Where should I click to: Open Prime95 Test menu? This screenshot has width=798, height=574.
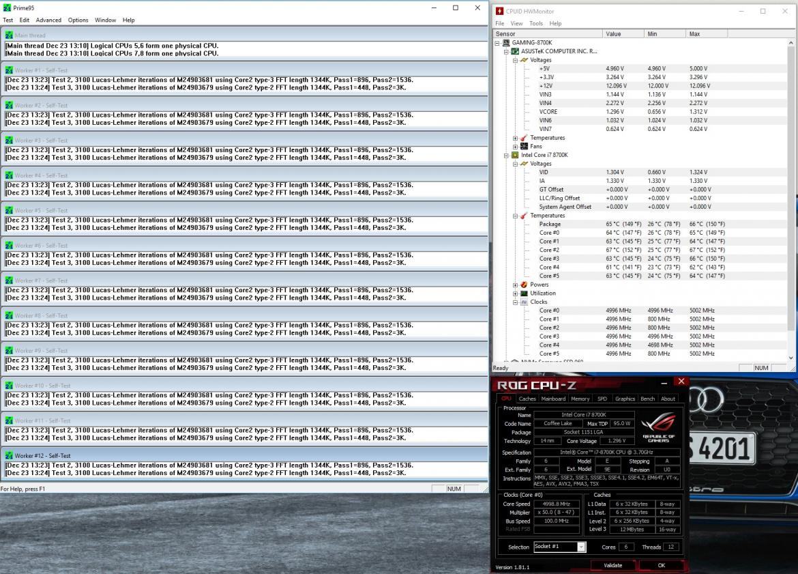(x=8, y=20)
